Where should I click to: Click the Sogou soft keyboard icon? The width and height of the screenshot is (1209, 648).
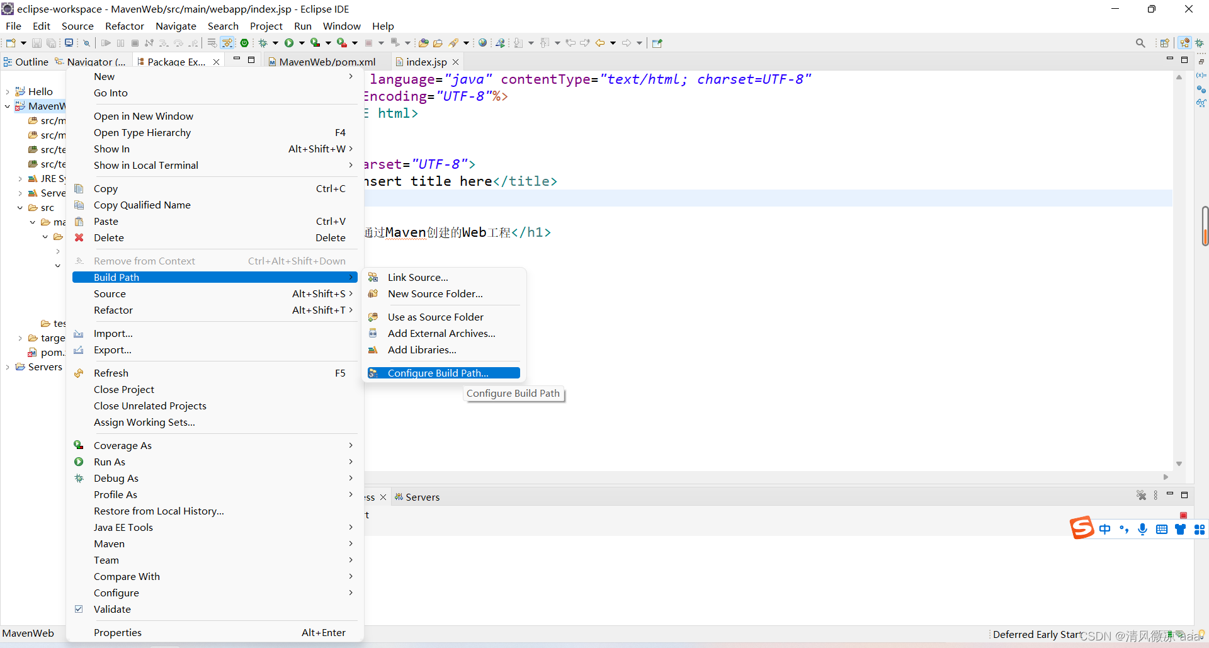1162,530
